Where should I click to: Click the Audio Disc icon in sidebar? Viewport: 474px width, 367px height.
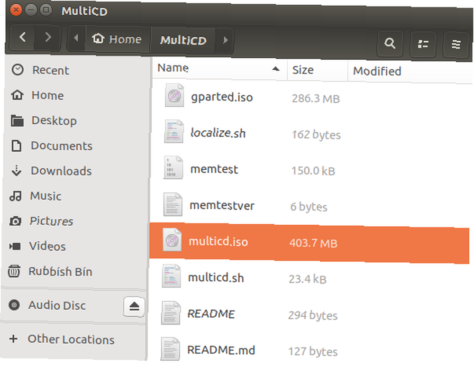tap(14, 305)
